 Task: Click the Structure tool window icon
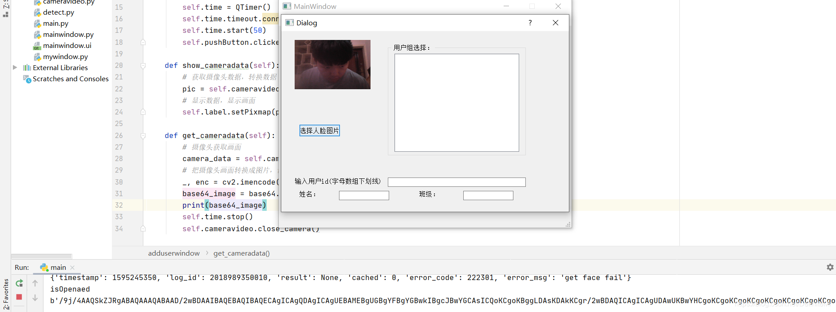(6, 15)
